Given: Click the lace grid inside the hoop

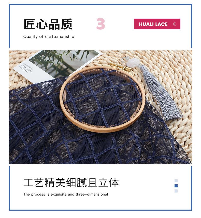Looking at the screenshot, I should click(x=103, y=99).
